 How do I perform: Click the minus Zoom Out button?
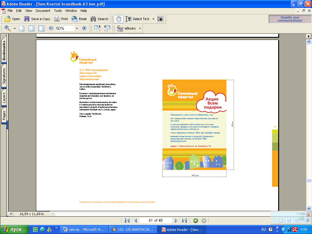(x=51, y=28)
